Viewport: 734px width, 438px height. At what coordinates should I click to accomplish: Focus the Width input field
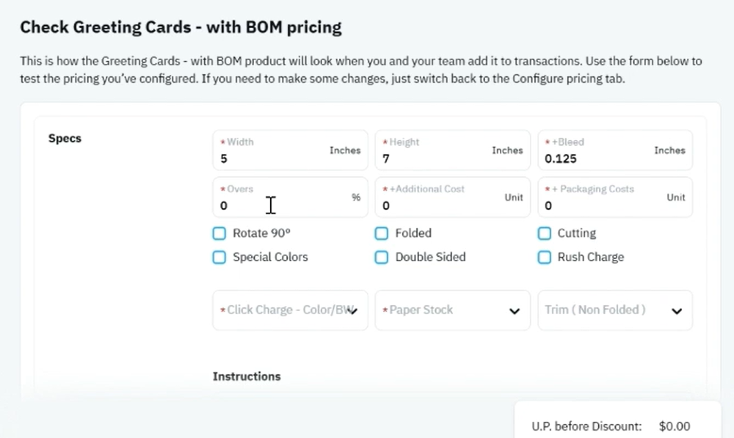(290, 150)
